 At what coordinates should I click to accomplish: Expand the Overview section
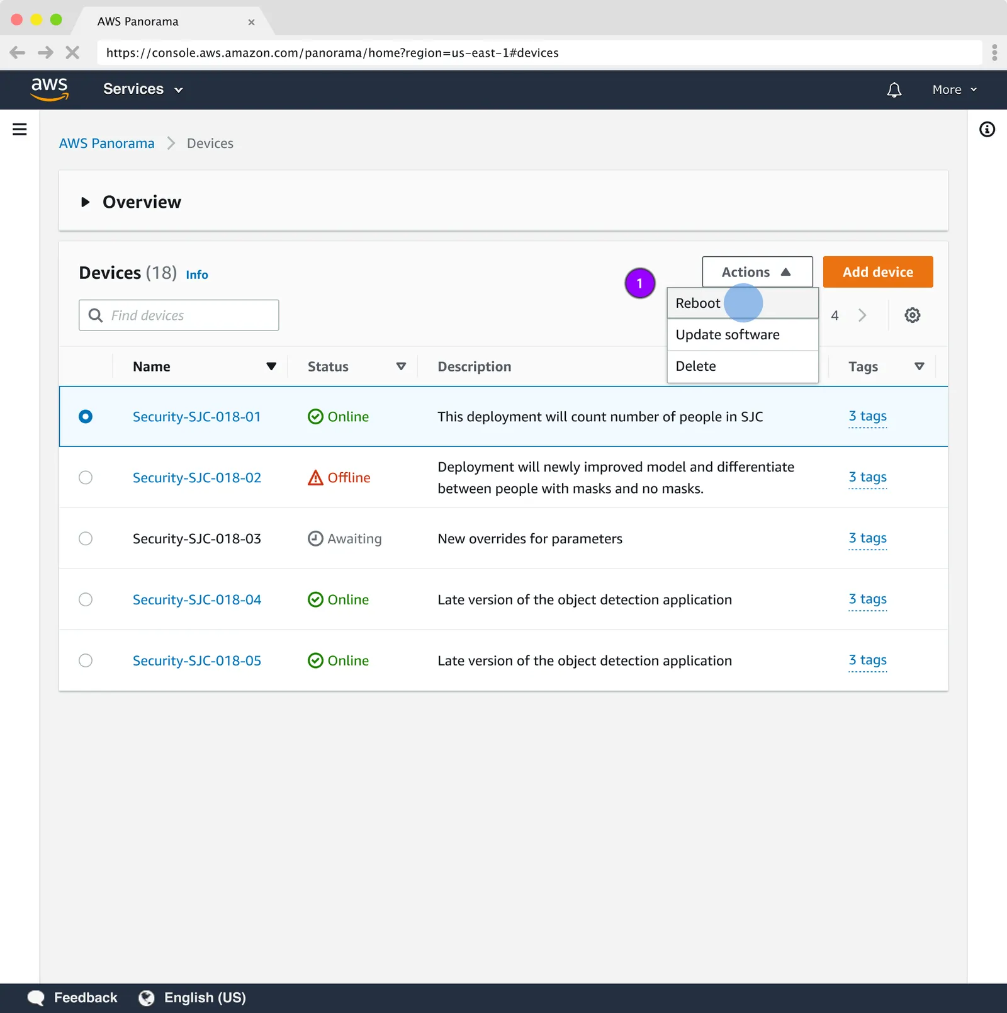click(x=86, y=202)
